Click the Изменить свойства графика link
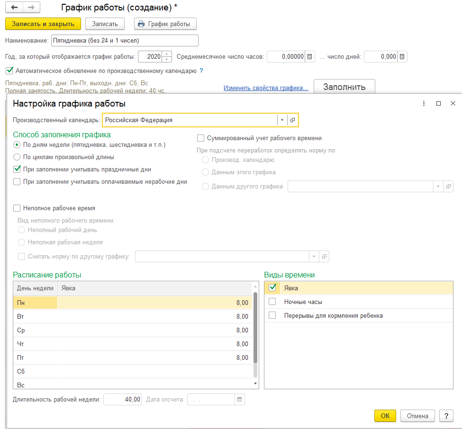This screenshot has width=462, height=429. (x=266, y=88)
